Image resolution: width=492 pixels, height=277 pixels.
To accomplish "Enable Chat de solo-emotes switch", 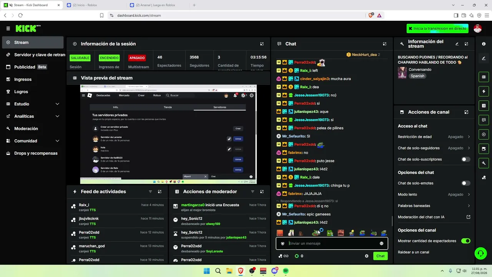I will (465, 183).
